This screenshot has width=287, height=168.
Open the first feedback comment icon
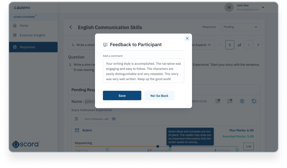[x=218, y=101]
